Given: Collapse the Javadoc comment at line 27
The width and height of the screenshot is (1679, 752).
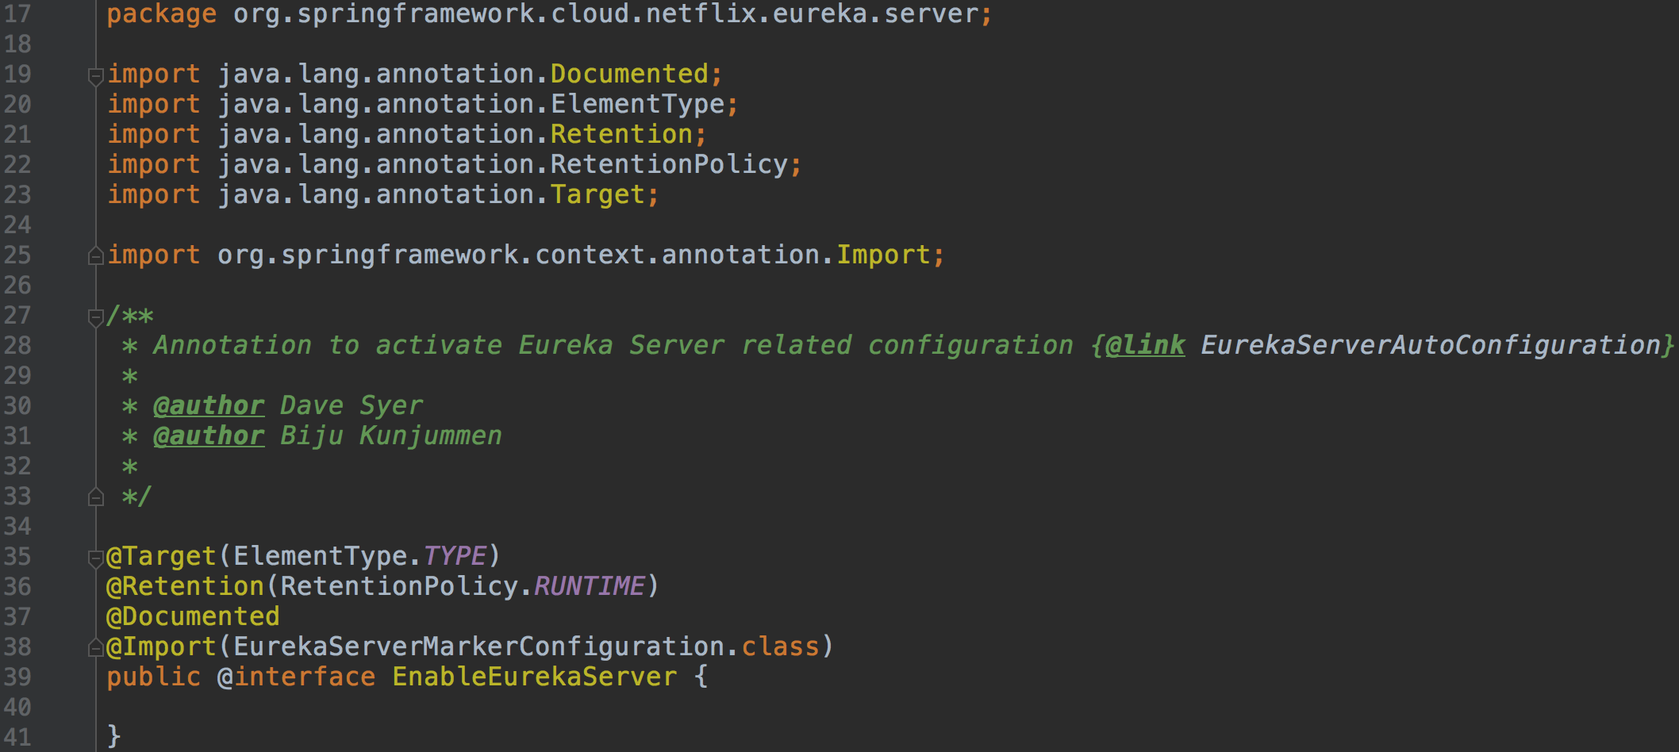Looking at the screenshot, I should [95, 317].
